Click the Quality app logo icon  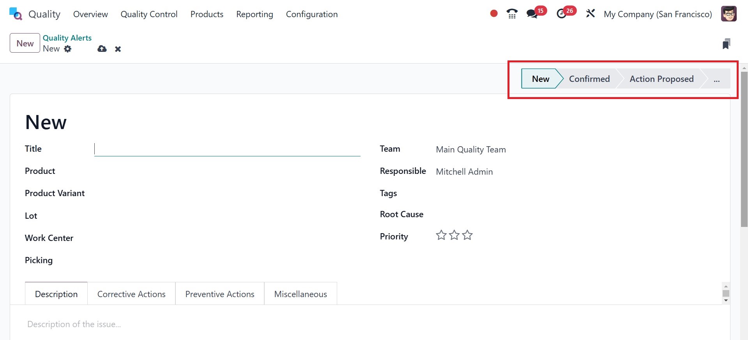pos(16,14)
